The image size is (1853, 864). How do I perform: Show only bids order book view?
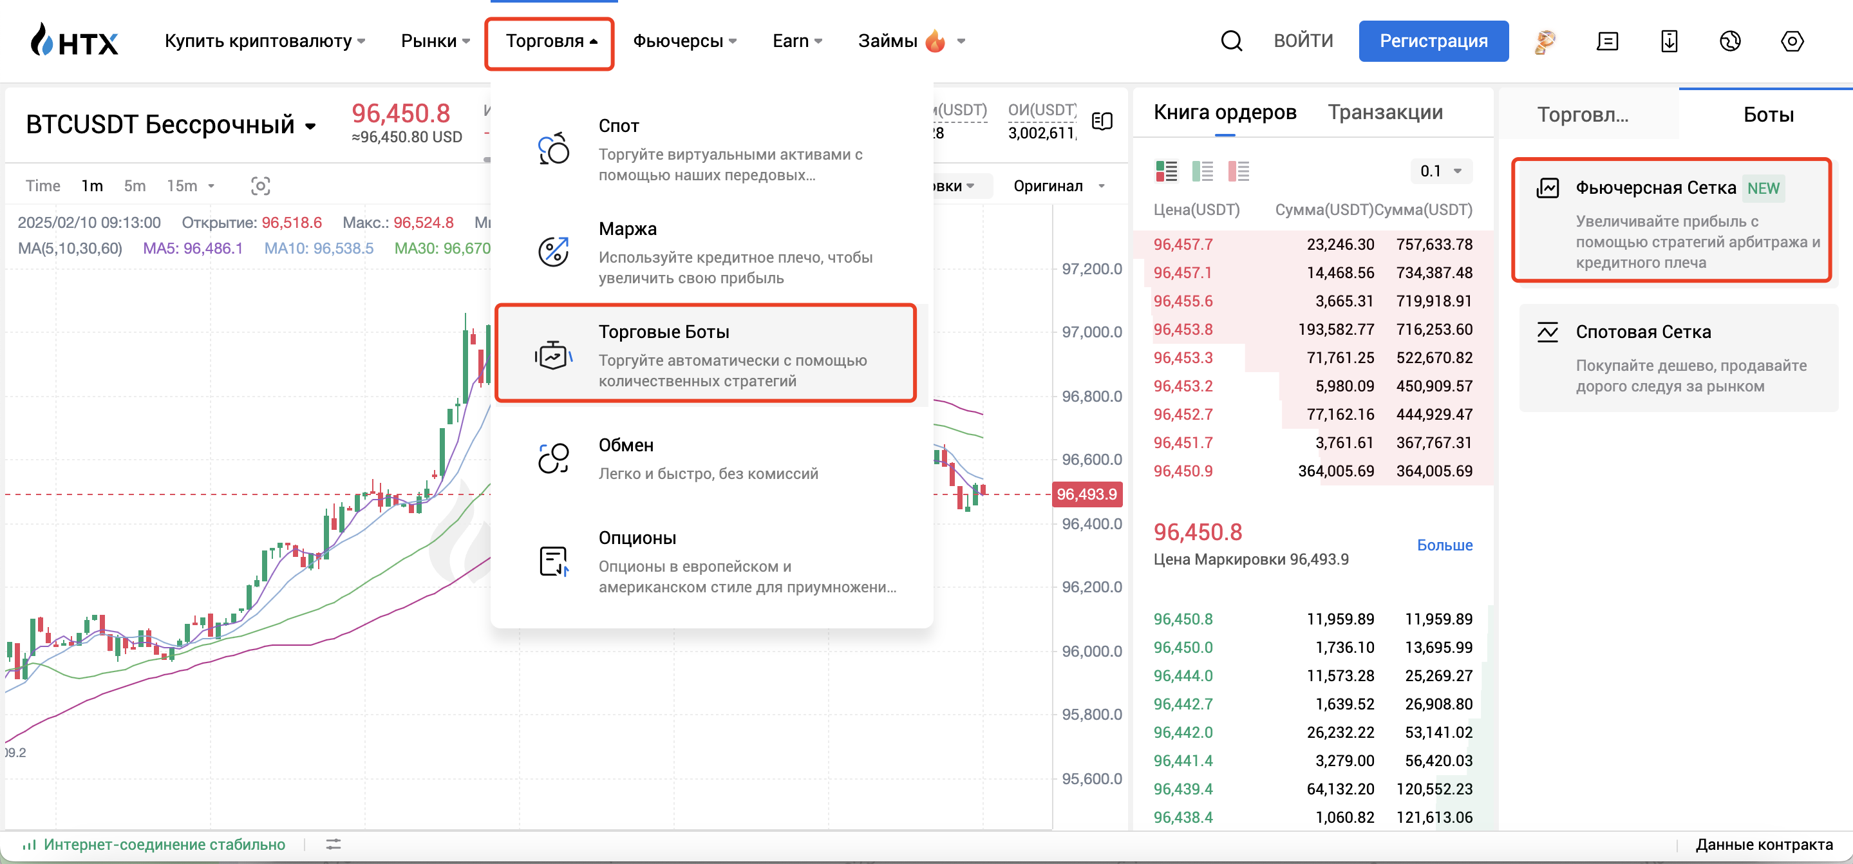[x=1202, y=171]
